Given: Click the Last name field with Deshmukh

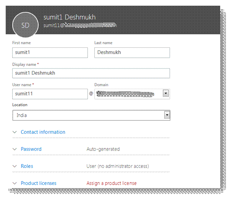Looking at the screenshot, I should pyautogui.click(x=132, y=52).
